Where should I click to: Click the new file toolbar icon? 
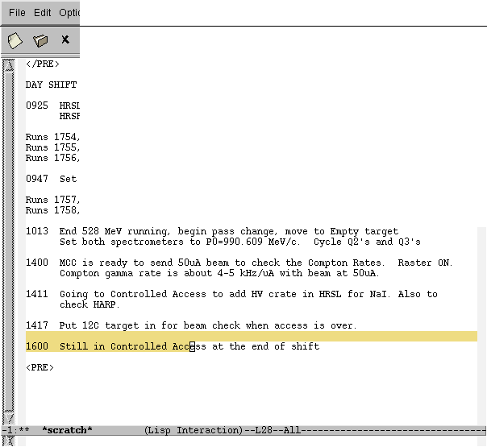click(x=15, y=40)
